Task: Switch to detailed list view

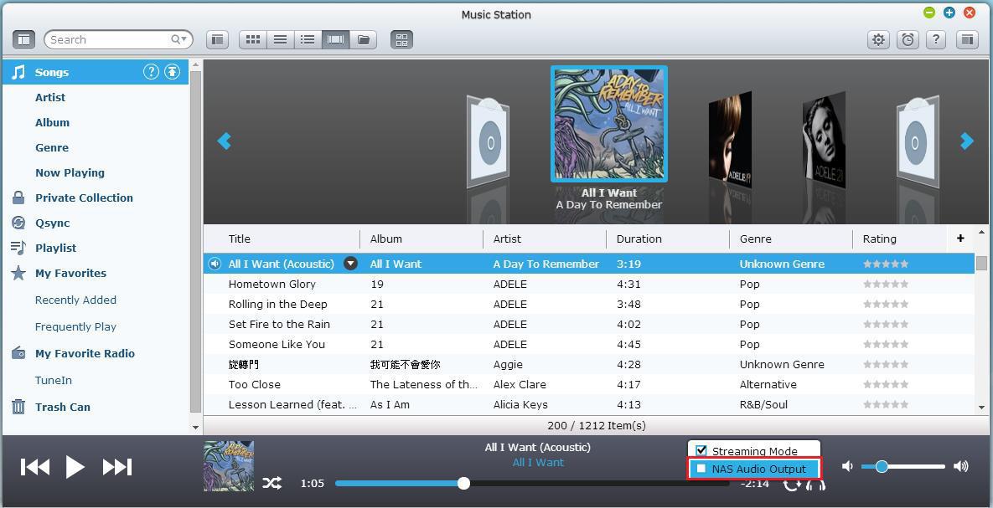Action: [308, 39]
